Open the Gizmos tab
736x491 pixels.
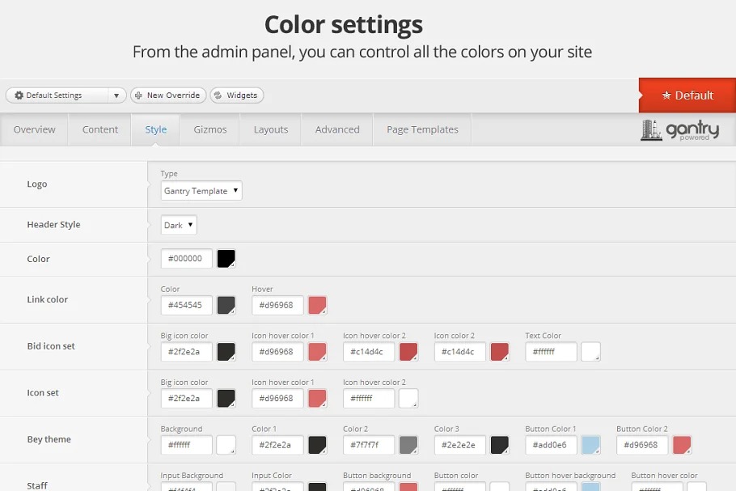pos(209,129)
